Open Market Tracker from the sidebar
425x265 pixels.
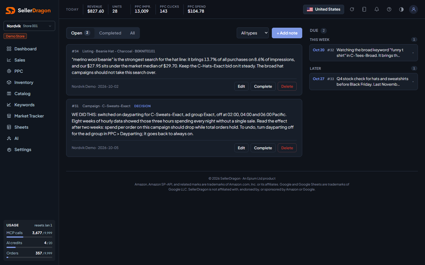click(x=29, y=116)
